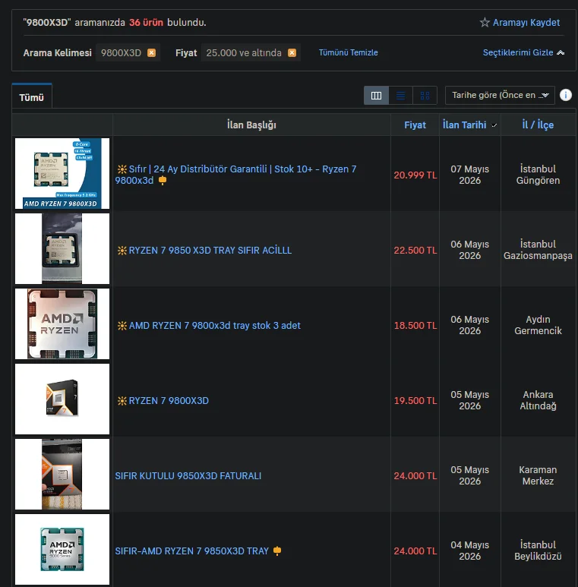
Task: Remove the 25.000 ve altında price filter
Action: 292,53
